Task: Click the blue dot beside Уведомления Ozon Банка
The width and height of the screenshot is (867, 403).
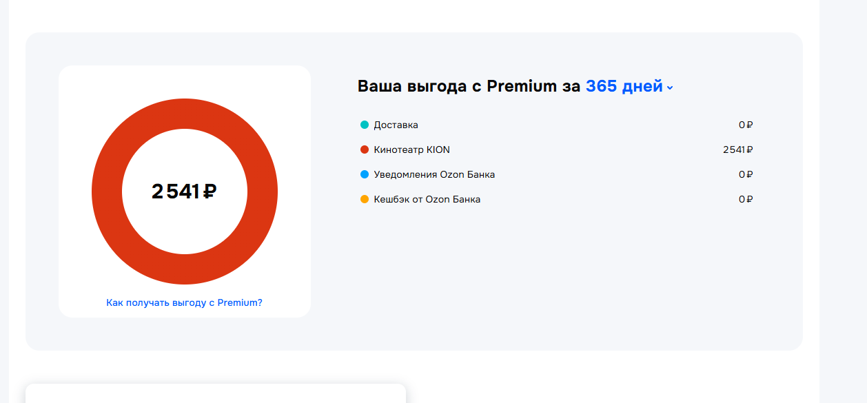Action: click(x=365, y=174)
